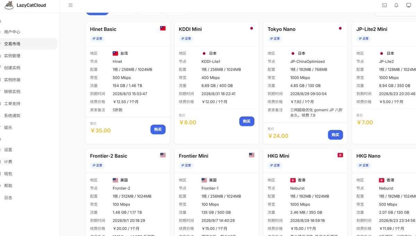Click Neburst node on HKG Mini card

[297, 188]
